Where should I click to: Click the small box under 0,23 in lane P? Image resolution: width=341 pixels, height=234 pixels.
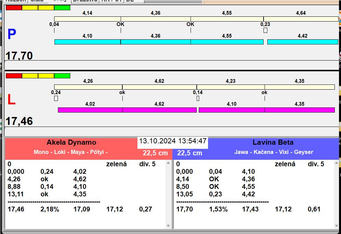coord(265,30)
